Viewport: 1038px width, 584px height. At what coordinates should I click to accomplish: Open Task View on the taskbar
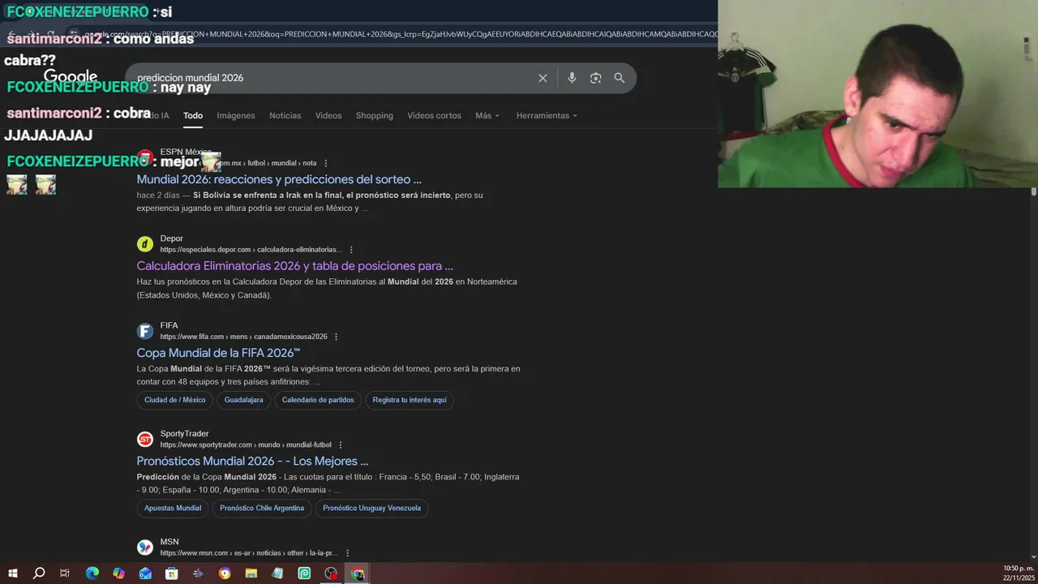(x=65, y=573)
